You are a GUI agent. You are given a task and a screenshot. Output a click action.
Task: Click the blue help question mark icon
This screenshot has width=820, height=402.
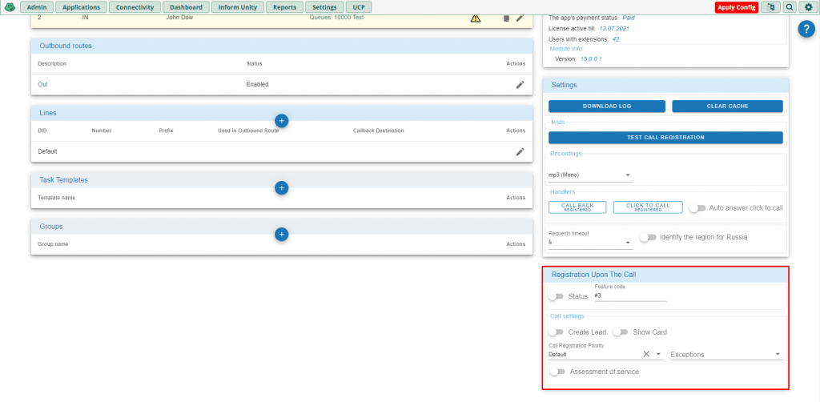coord(806,29)
